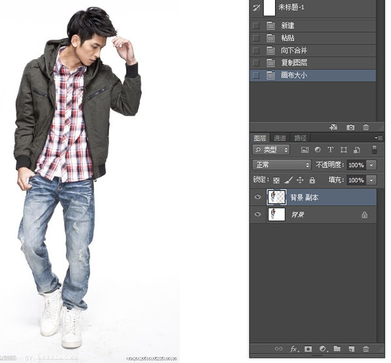Lock transparent pixels icon

[x=276, y=181]
